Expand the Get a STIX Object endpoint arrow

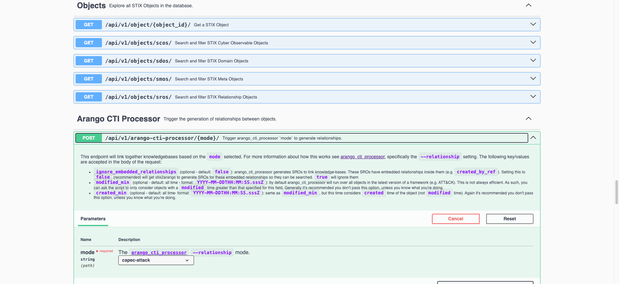pos(533,25)
